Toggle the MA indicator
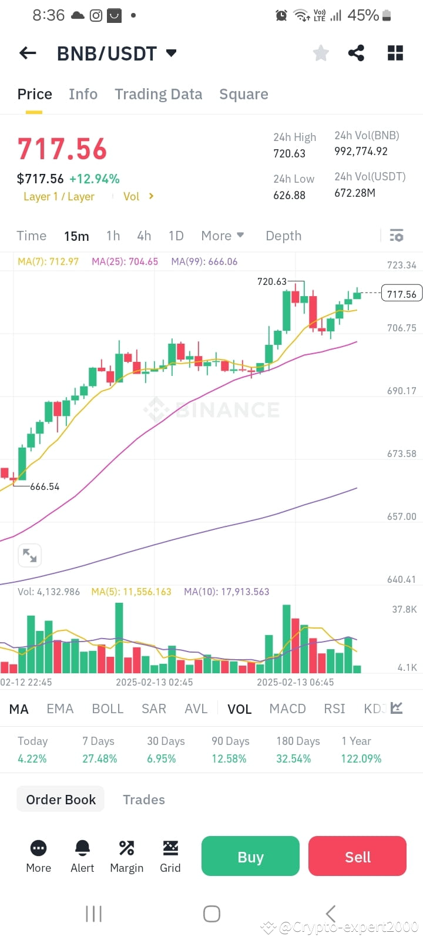 tap(19, 709)
